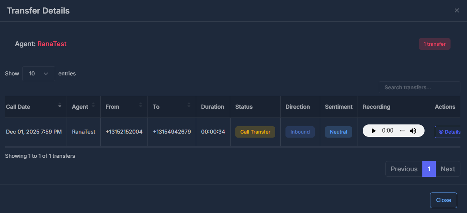Click the 0:00 recording time display

point(388,131)
